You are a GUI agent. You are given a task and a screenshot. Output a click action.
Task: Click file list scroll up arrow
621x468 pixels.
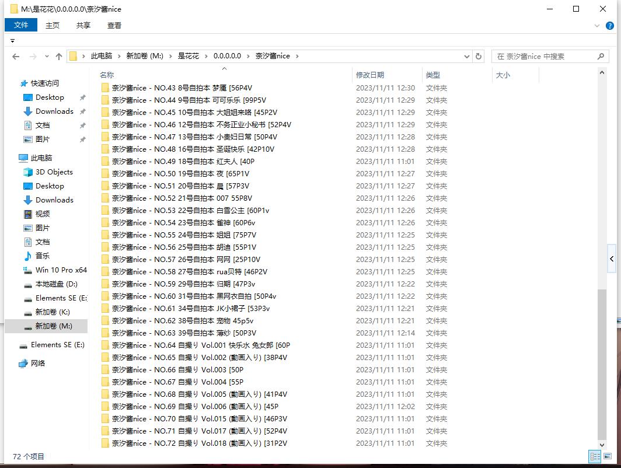point(602,72)
